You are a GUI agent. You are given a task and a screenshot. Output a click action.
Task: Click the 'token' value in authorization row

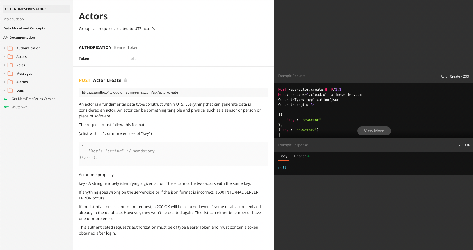point(134,59)
